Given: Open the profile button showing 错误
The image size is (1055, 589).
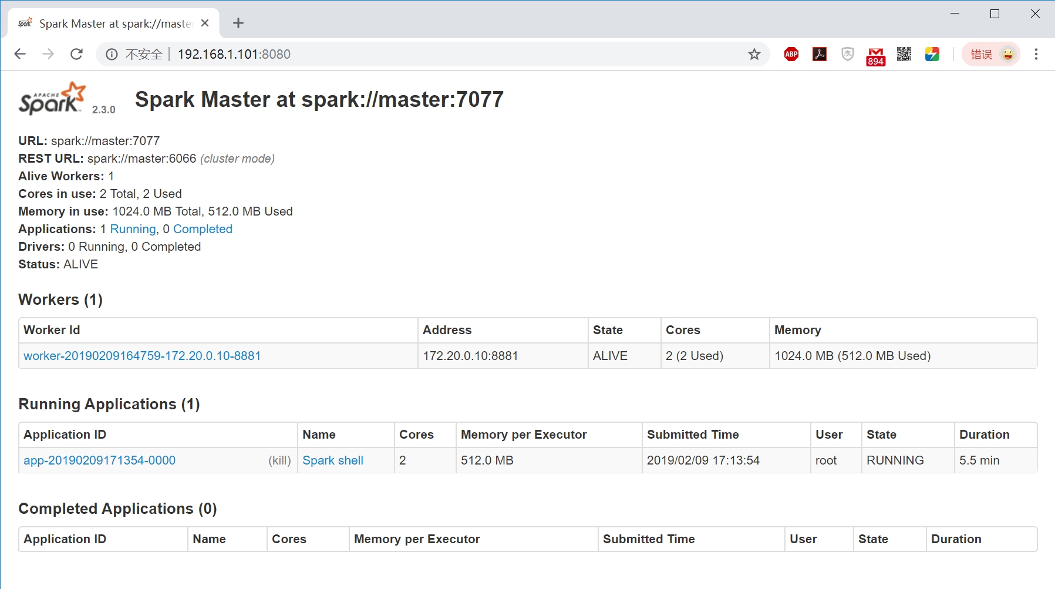Looking at the screenshot, I should 991,55.
